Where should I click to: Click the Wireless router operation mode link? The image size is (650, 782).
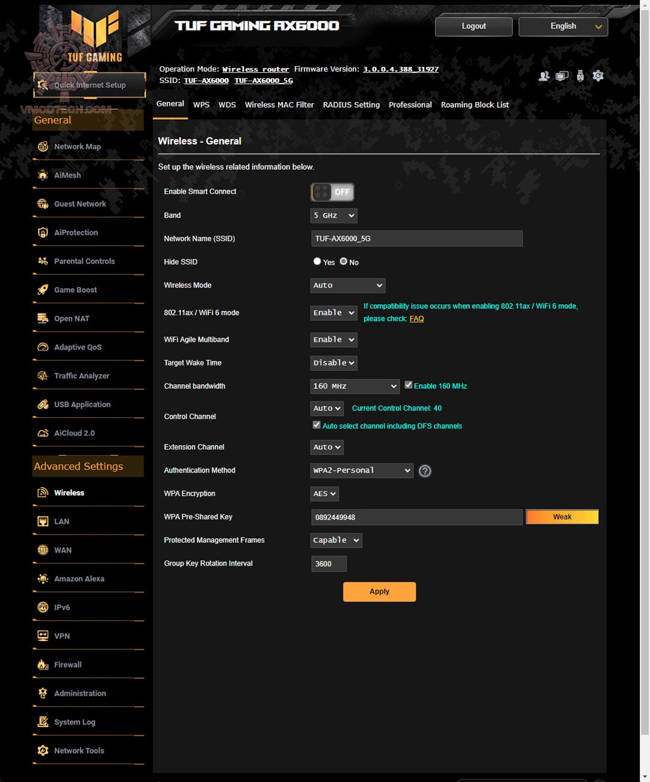point(256,69)
